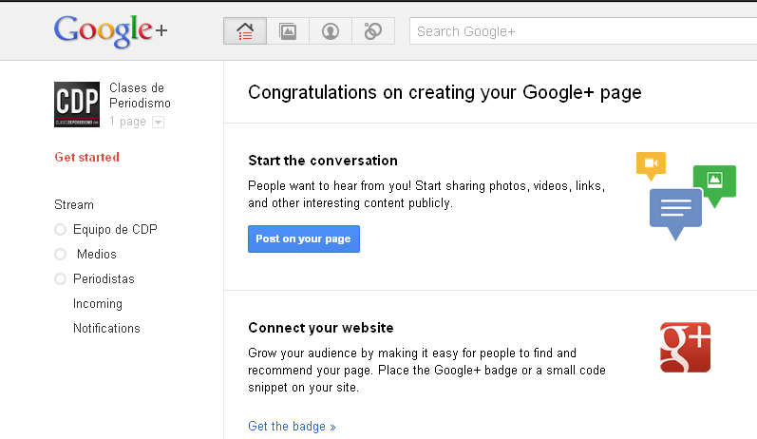Select the Medios circle radio
757x439 pixels.
61,254
